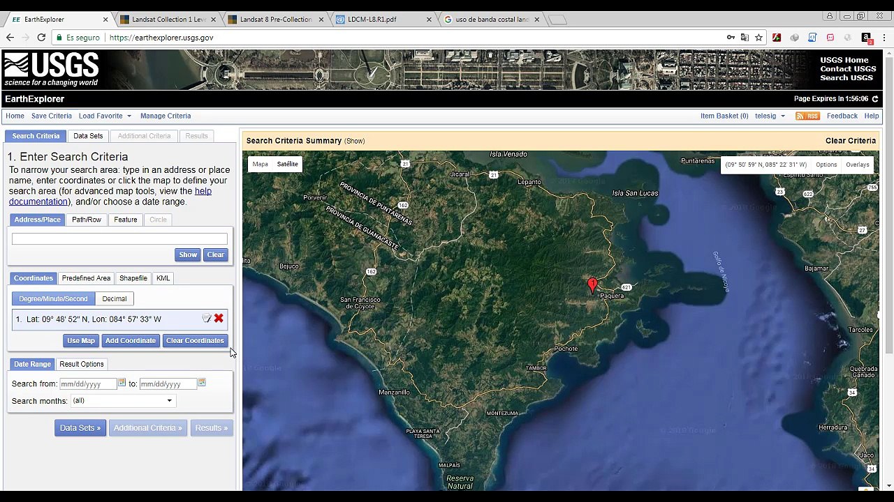The image size is (894, 502).
Task: Open Save Criteria menu item
Action: (52, 116)
